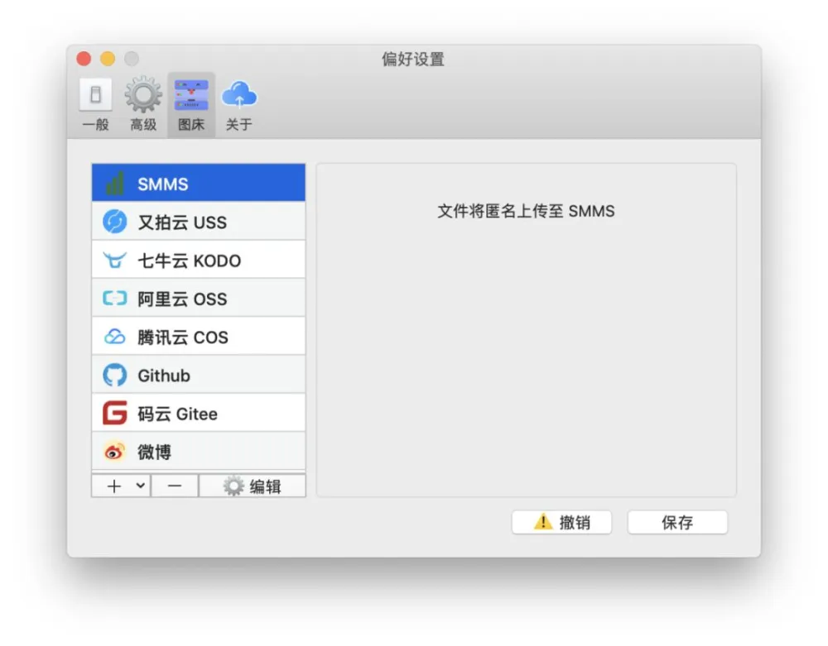Select the 微博 row
This screenshot has width=828, height=646.
click(x=199, y=452)
